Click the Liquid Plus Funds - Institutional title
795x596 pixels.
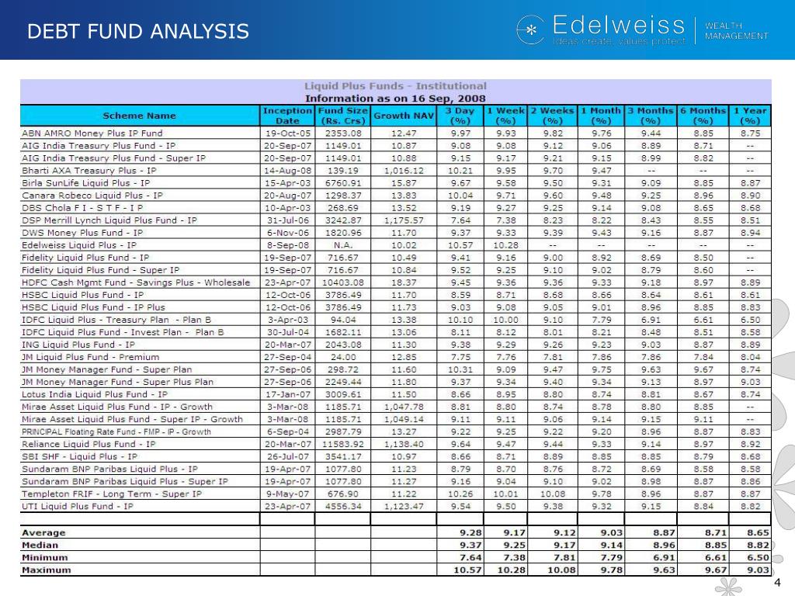395,85
